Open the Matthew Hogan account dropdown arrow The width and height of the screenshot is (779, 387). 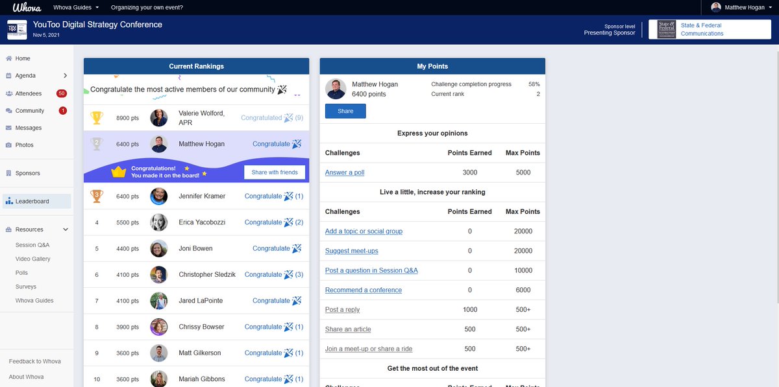771,8
